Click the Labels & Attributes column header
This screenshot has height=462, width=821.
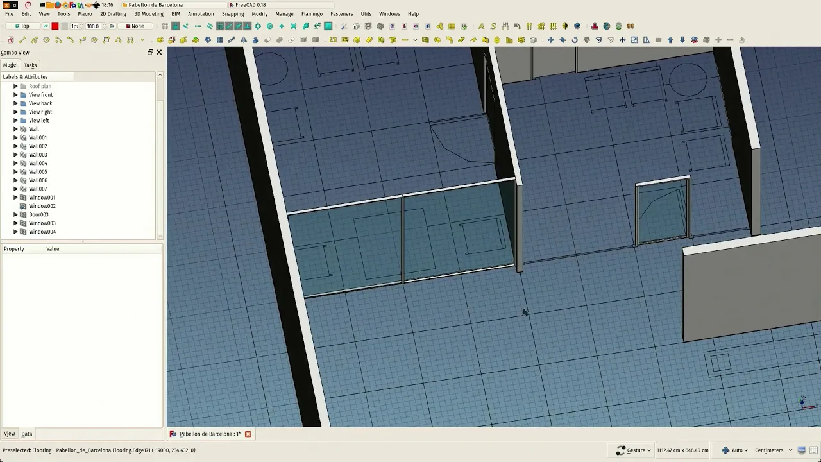pyautogui.click(x=38, y=77)
